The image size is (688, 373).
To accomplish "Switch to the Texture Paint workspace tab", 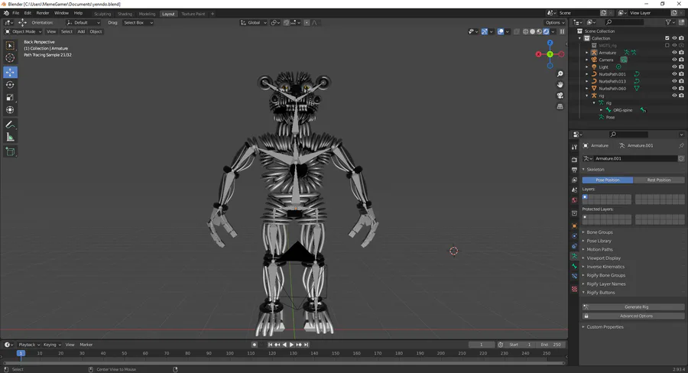I will point(193,14).
